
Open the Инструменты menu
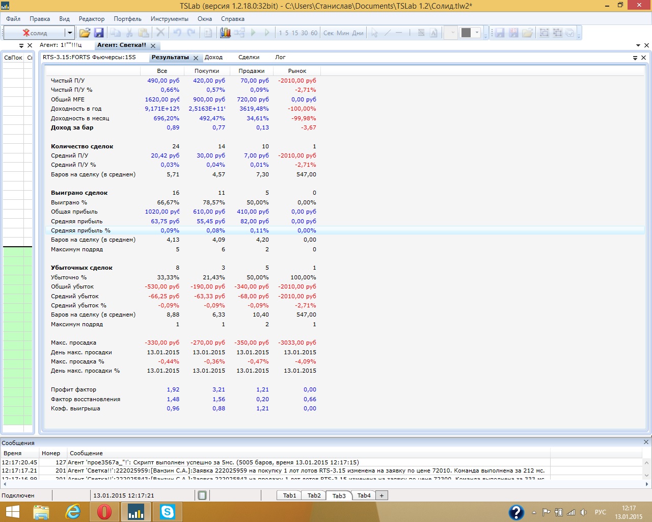pos(169,19)
